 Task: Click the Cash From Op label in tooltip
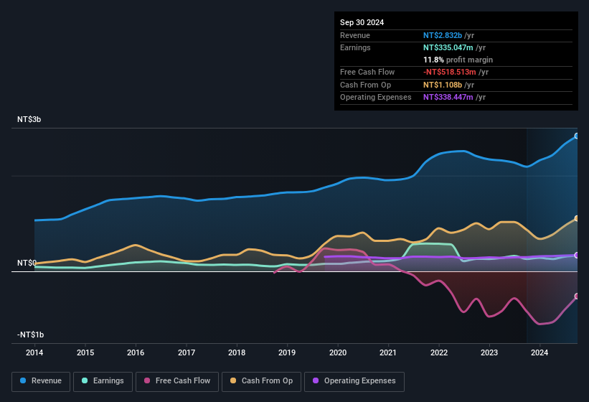[365, 85]
